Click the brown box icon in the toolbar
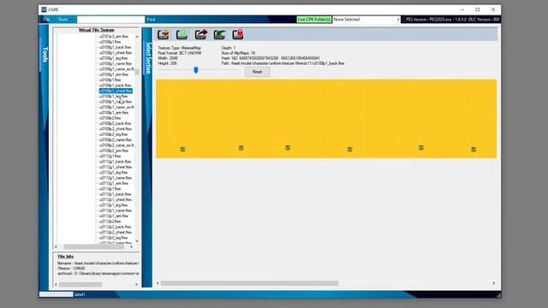This screenshot has width=548, height=308. (164, 34)
